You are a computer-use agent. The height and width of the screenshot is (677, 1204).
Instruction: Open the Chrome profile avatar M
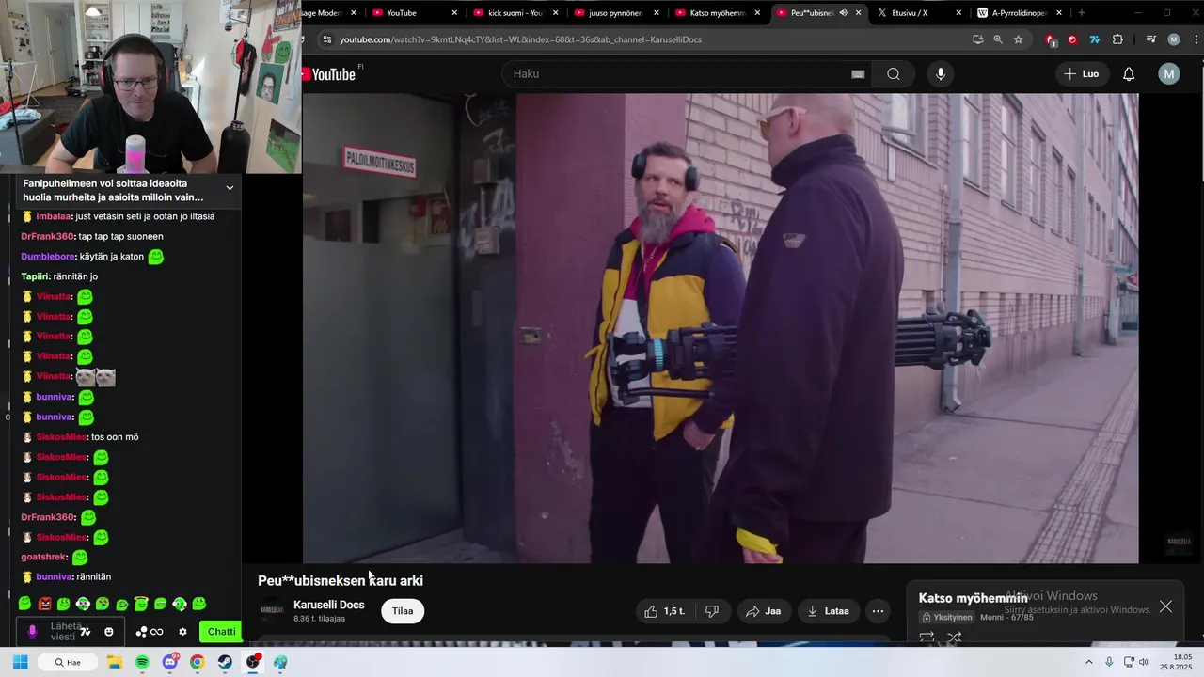point(1173,39)
